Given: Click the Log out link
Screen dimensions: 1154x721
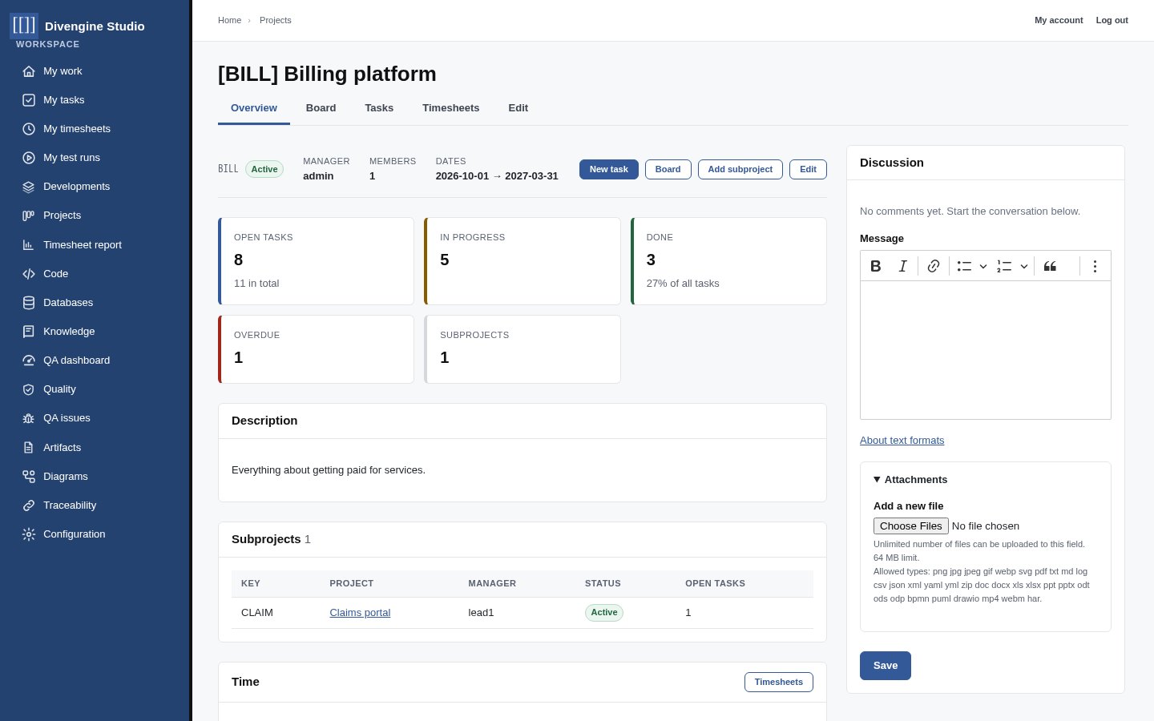Looking at the screenshot, I should tap(1112, 20).
